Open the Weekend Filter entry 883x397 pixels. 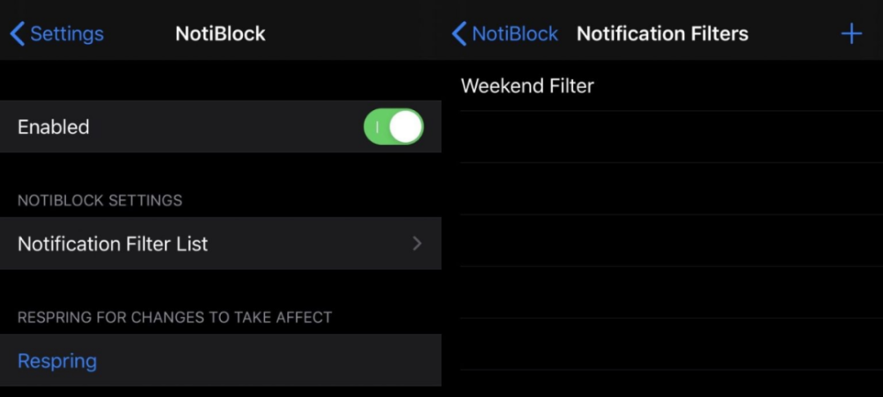click(671, 86)
